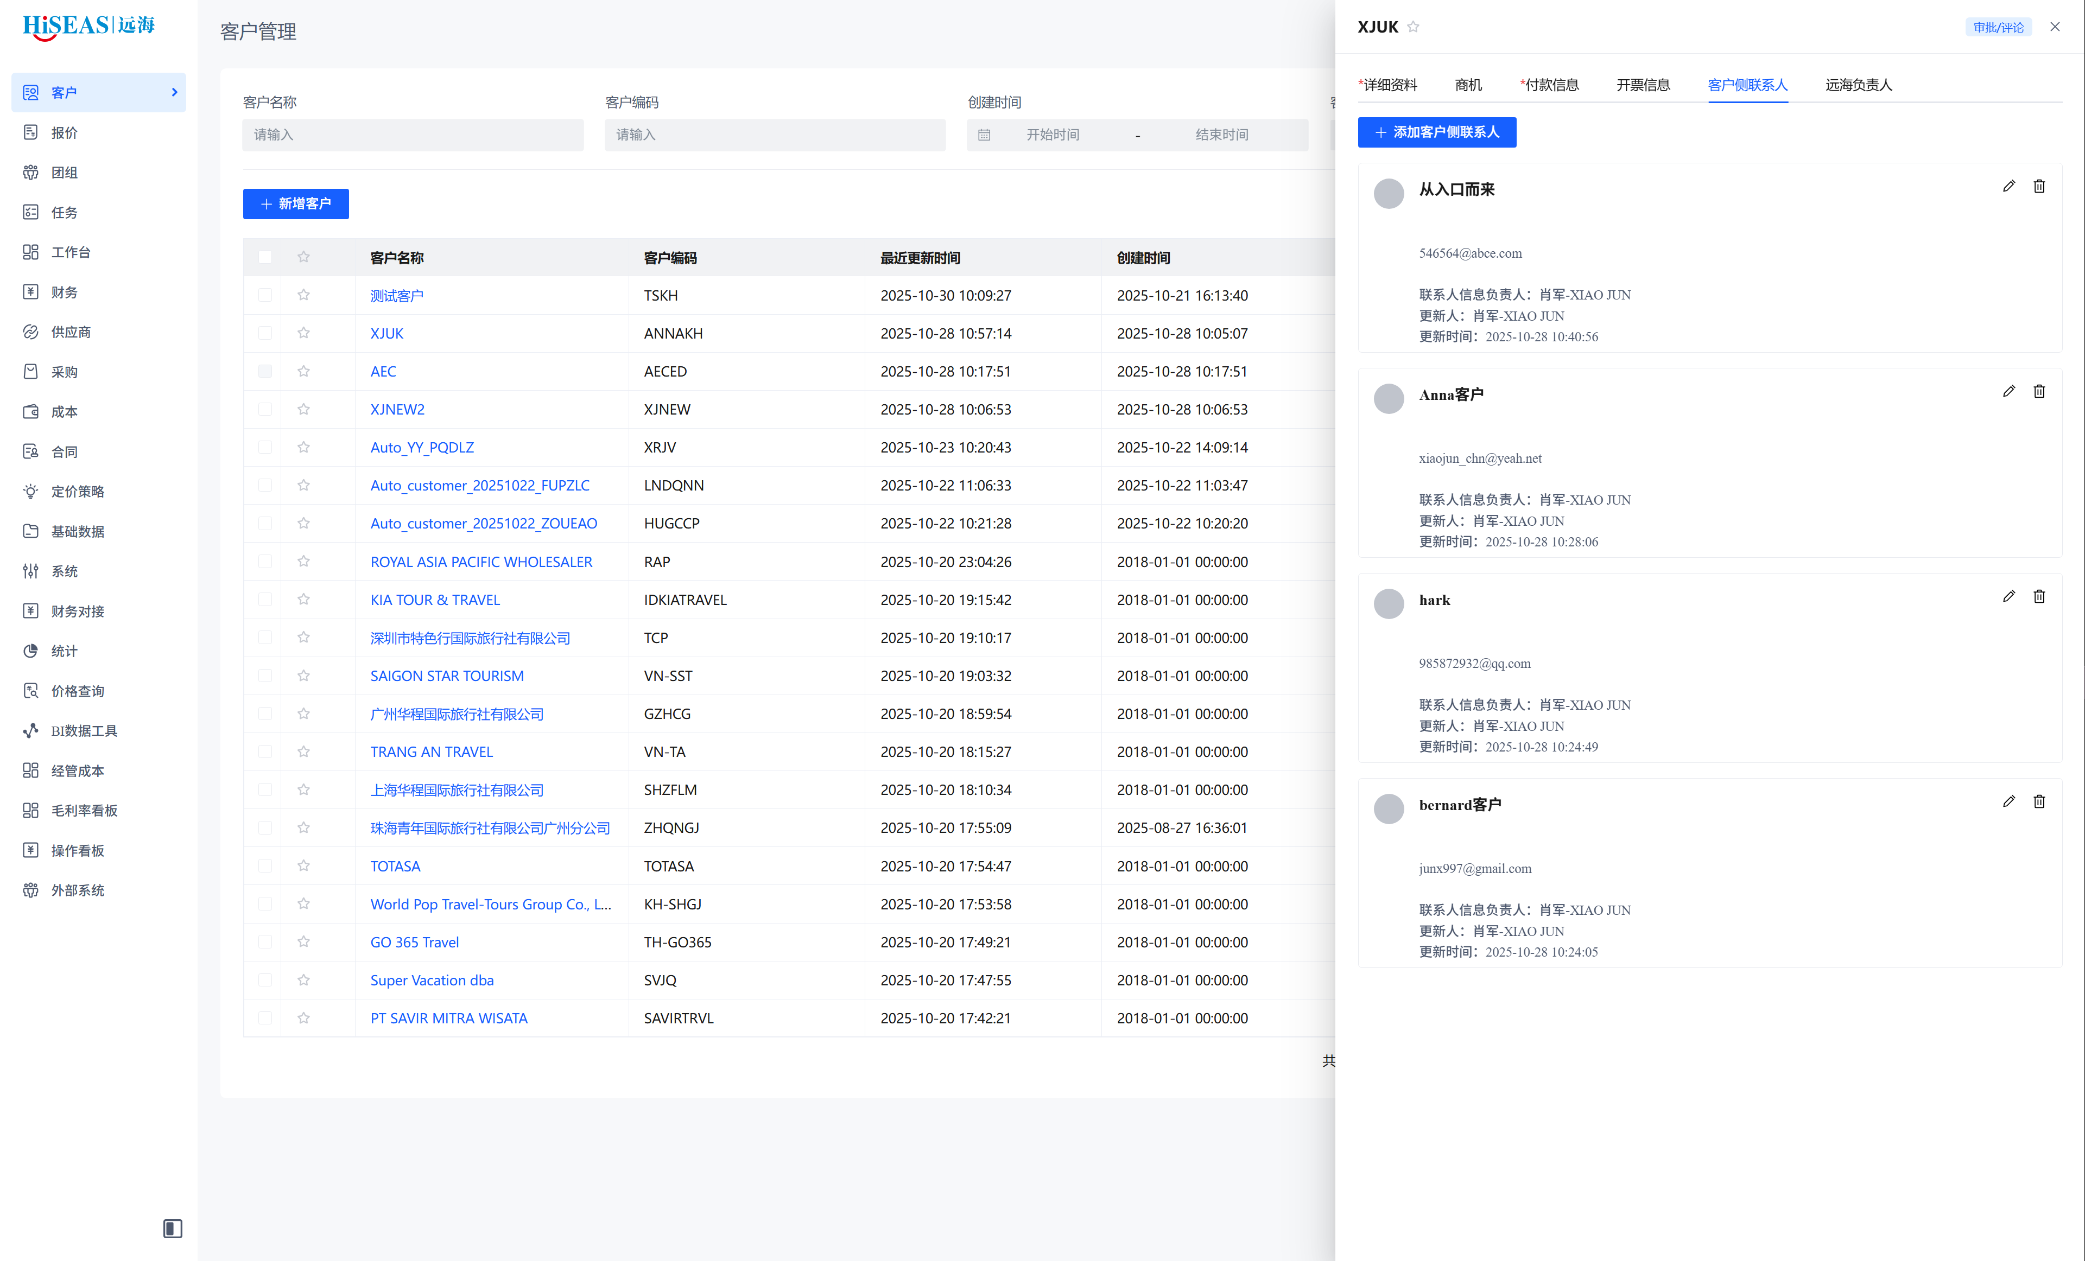
Task: Open BI数据工具 from sidebar
Action: click(84, 731)
